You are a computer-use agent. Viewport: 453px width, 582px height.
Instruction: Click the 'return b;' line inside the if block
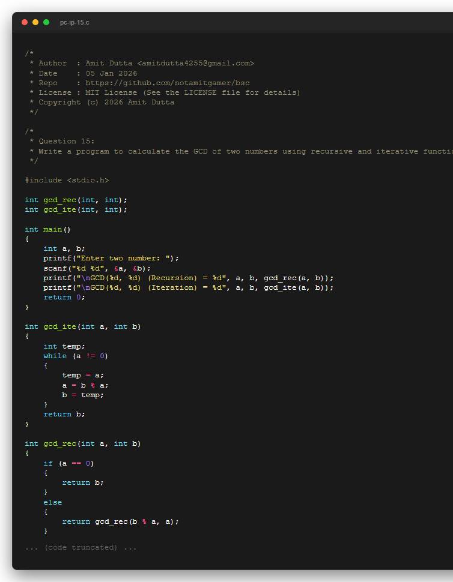(x=83, y=482)
